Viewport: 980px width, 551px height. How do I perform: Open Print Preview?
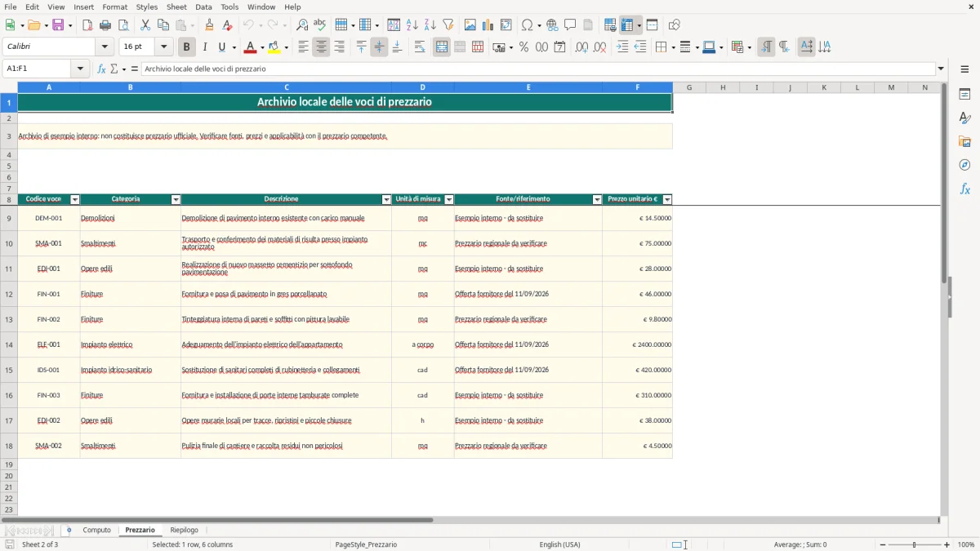[x=123, y=25]
